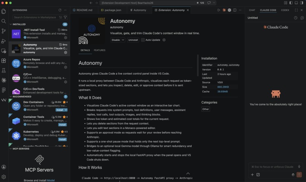Collapse the INSTALLED section
The image size is (306, 182).
(11, 24)
